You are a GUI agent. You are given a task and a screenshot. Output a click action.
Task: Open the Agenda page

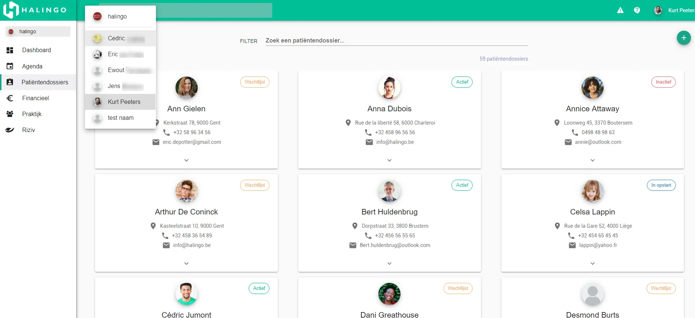coord(38,66)
